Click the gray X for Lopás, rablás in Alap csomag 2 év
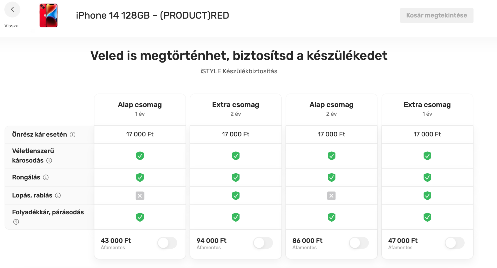 [x=331, y=196]
